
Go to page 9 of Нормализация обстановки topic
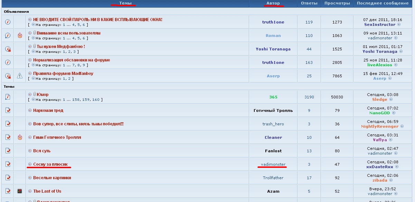click(84, 65)
